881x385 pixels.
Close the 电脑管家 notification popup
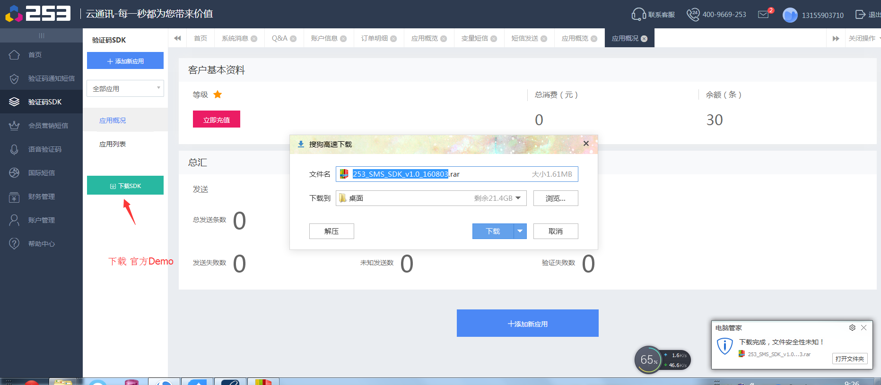pos(864,327)
